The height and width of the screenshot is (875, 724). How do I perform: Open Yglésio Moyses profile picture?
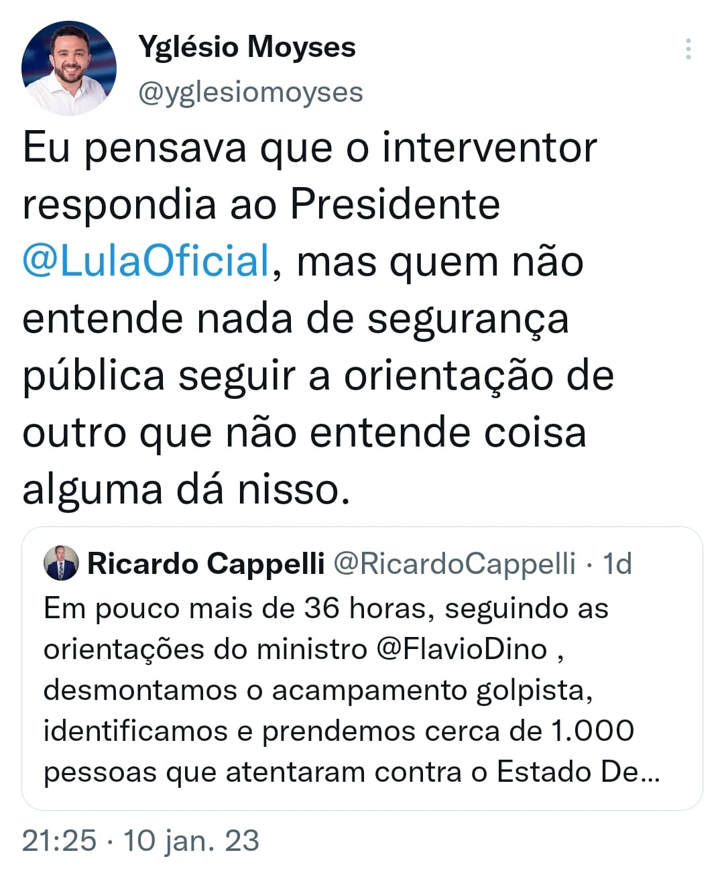click(69, 68)
